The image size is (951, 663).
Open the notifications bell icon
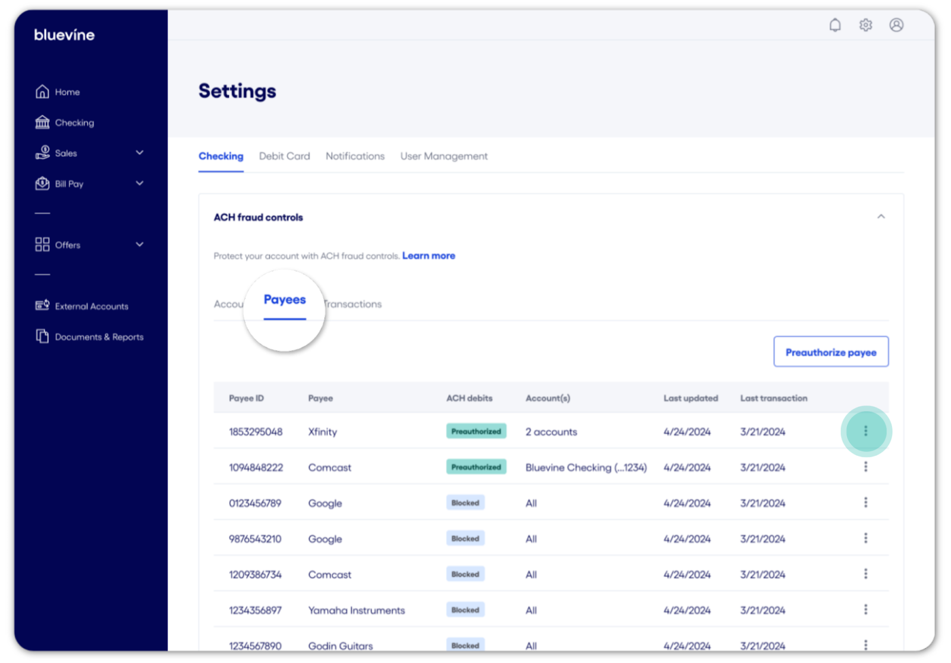pyautogui.click(x=835, y=25)
